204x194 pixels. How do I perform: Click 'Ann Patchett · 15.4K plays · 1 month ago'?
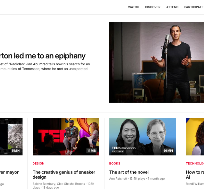point(137,179)
